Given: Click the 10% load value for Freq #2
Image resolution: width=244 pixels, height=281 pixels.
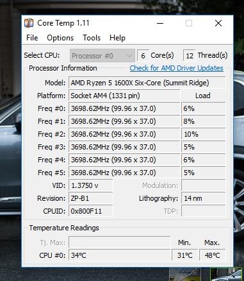Looking at the screenshot, I should coord(204,134).
